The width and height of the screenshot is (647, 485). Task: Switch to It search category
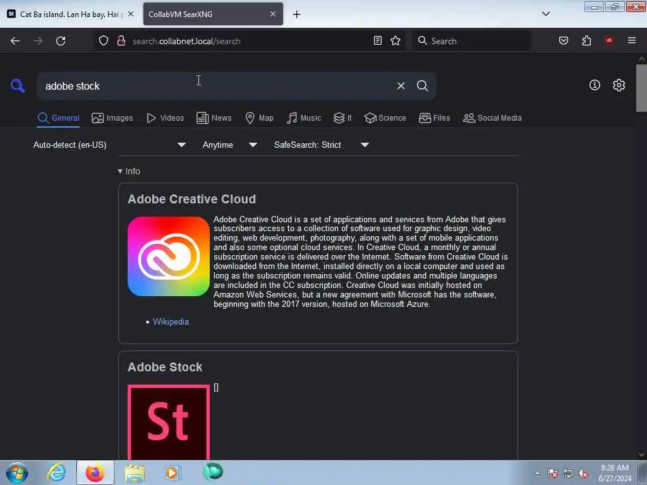click(x=342, y=118)
